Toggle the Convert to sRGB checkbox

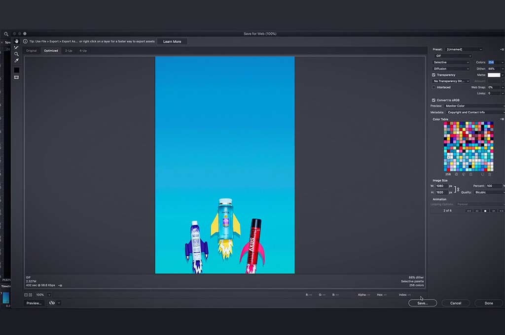click(433, 100)
